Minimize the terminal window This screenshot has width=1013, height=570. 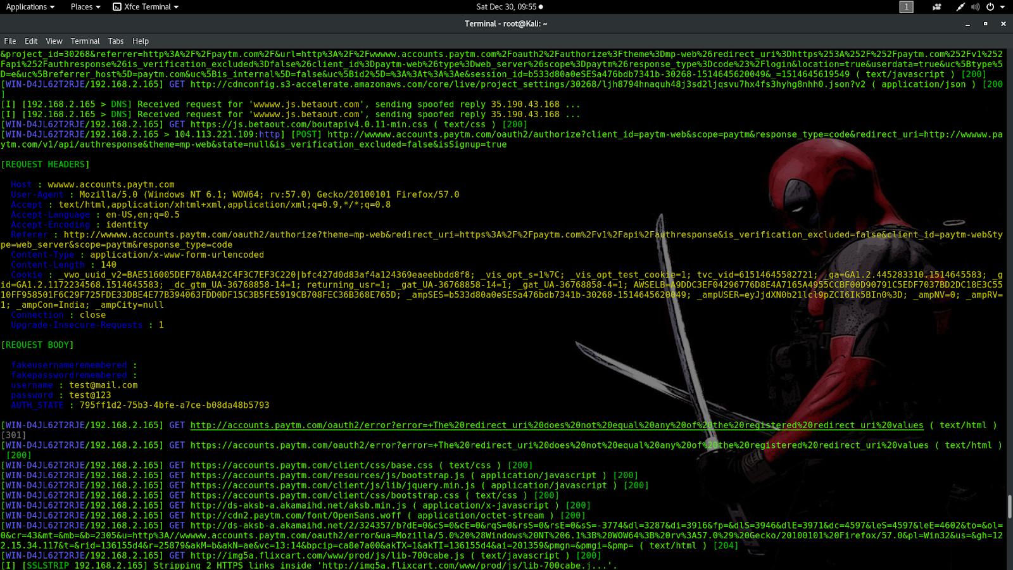pos(967,24)
